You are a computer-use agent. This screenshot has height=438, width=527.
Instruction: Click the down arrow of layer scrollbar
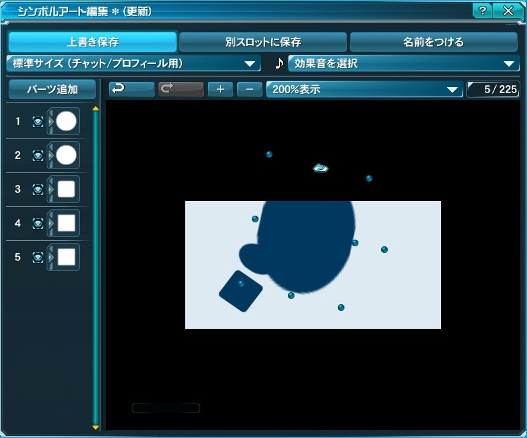pyautogui.click(x=95, y=427)
